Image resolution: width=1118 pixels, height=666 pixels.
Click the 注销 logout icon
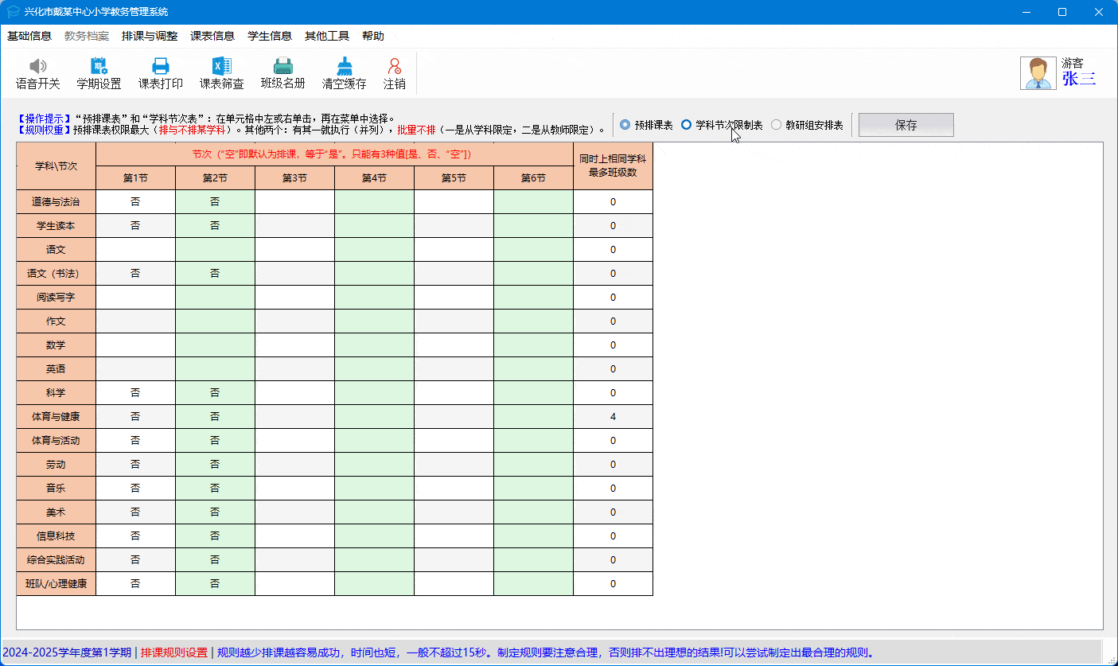[394, 67]
